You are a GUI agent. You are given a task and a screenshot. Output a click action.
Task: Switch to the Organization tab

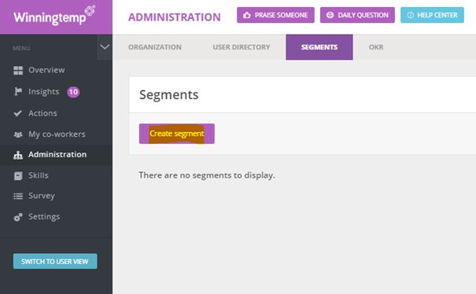click(x=155, y=47)
